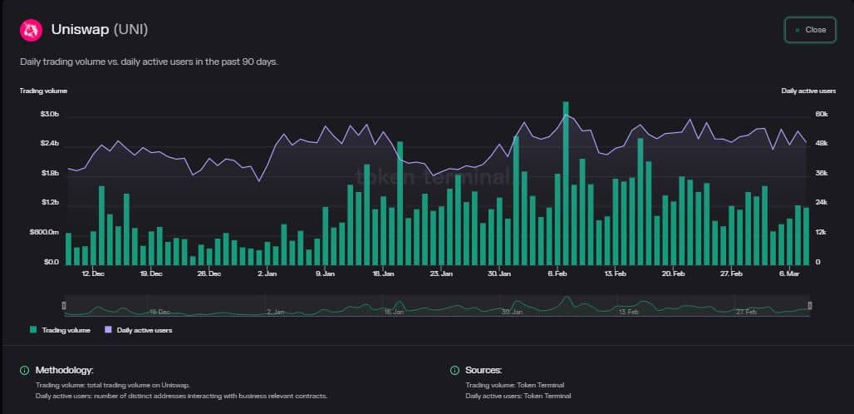854x414 pixels.
Task: Click the tallest bar near 6. Feb
Action: (566, 183)
